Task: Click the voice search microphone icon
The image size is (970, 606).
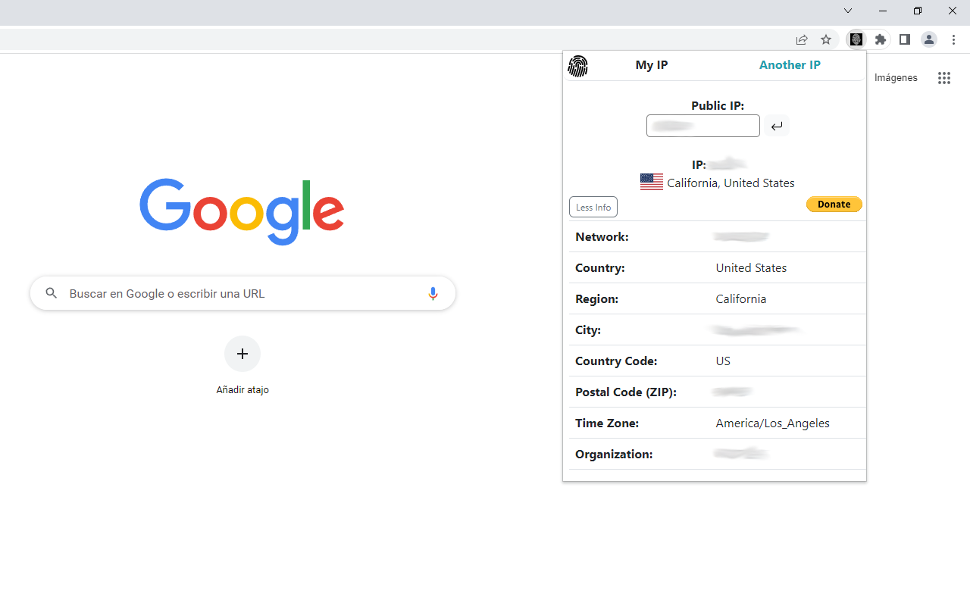Action: (x=433, y=293)
